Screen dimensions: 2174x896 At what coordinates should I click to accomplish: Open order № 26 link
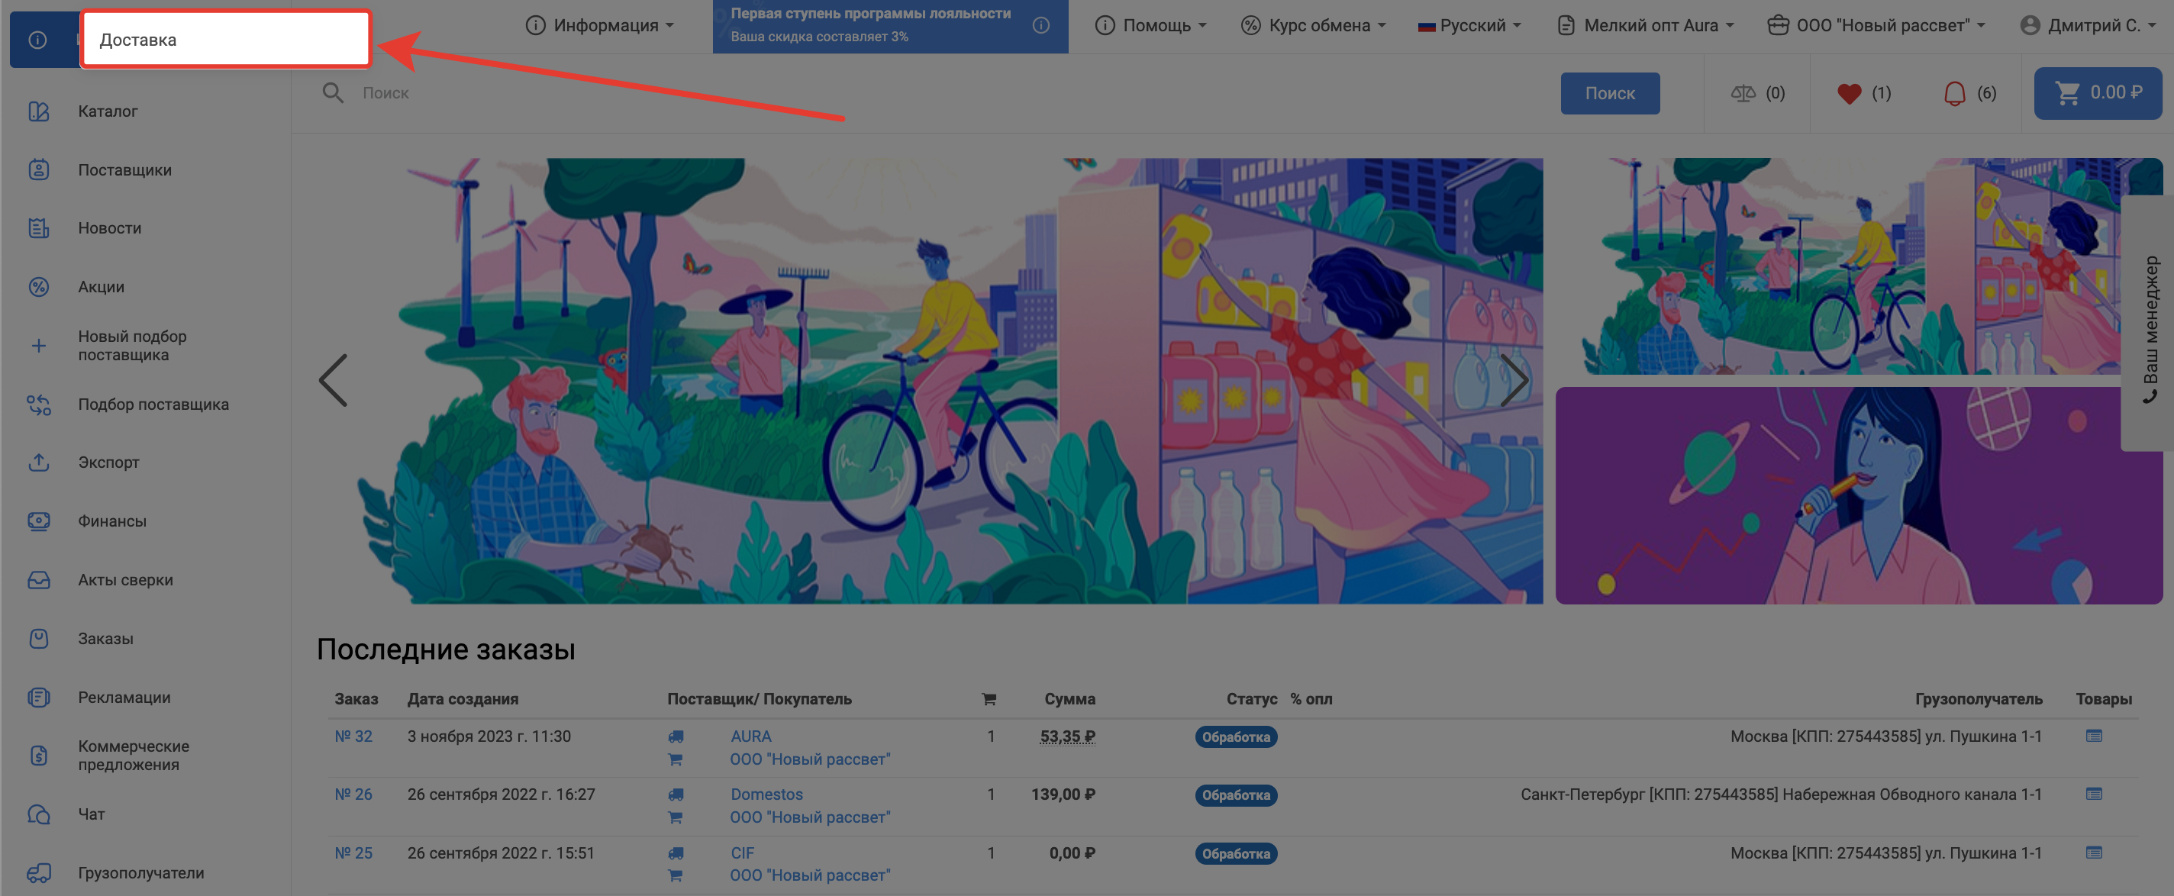353,794
